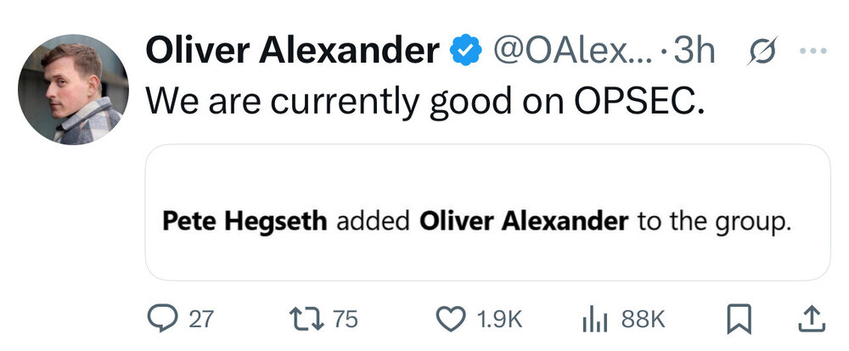Click the 27 replies count
This screenshot has width=849, height=351.
coord(201,320)
